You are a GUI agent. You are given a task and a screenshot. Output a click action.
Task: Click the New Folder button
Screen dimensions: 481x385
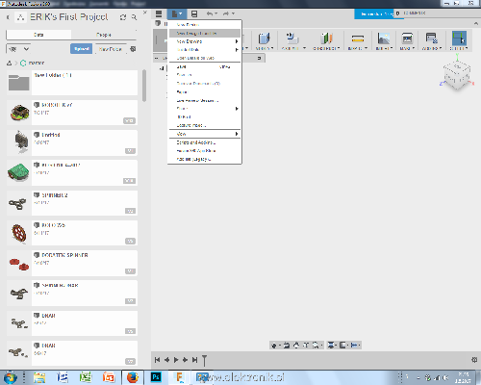point(111,49)
